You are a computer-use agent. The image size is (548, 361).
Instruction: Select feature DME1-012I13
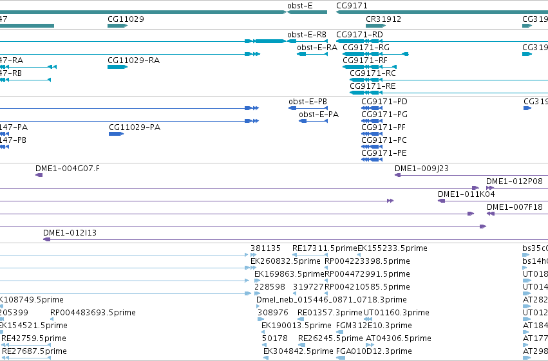[x=296, y=239]
